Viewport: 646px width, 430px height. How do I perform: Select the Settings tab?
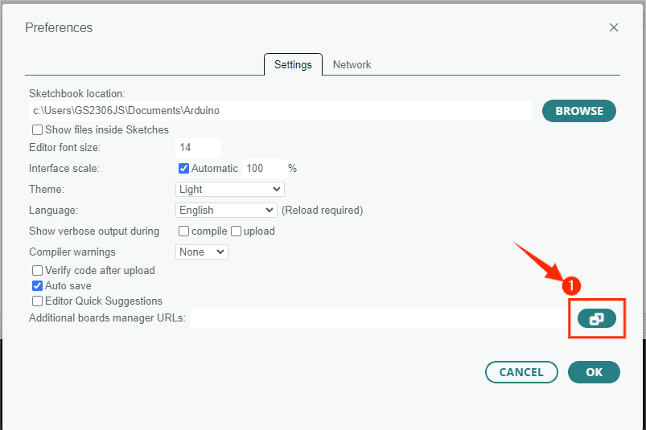(x=293, y=64)
